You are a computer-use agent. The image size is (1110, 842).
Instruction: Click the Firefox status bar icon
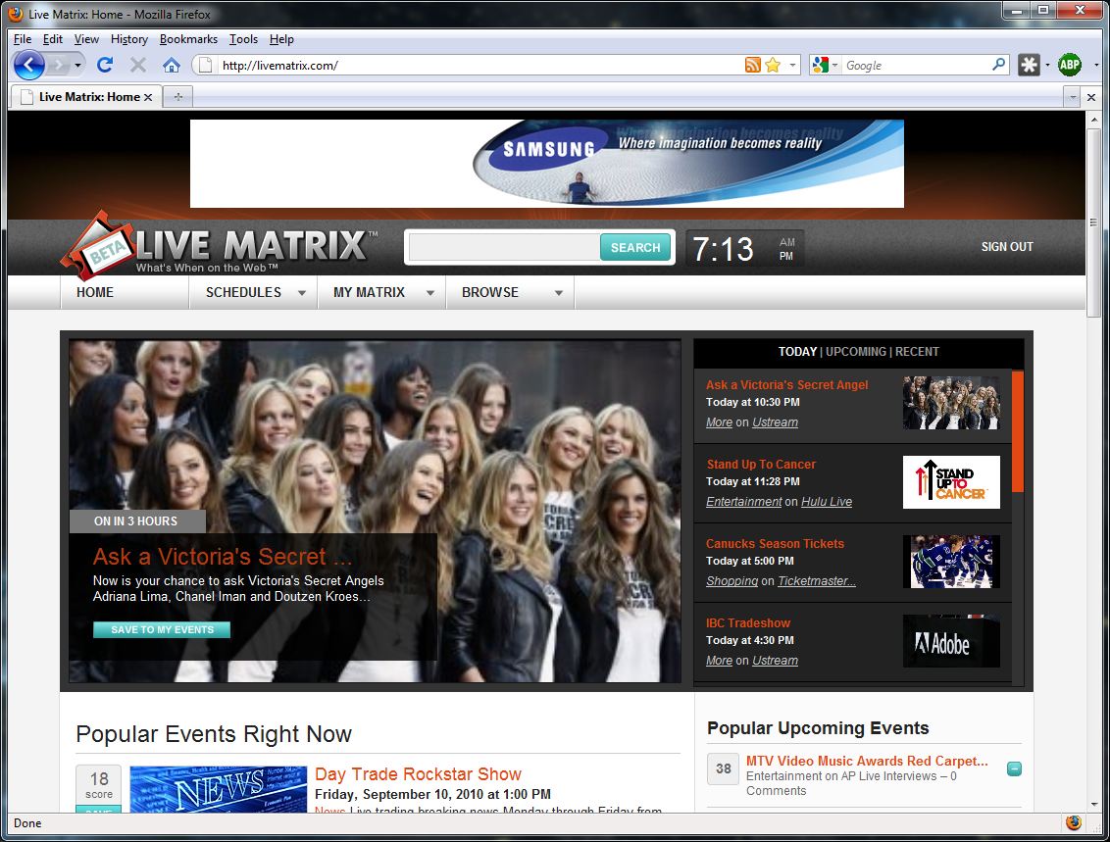coord(1073,823)
